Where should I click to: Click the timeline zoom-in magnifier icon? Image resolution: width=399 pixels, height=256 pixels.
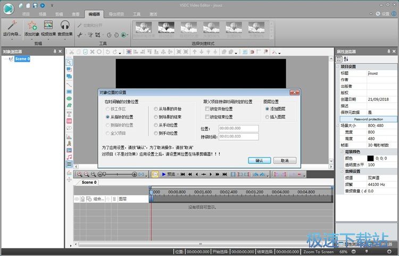pyautogui.click(x=80, y=174)
